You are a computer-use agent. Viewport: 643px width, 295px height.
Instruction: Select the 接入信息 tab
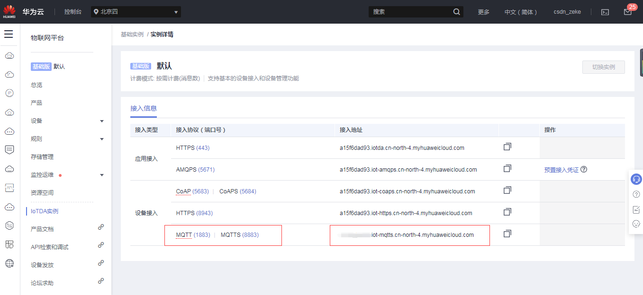pyautogui.click(x=144, y=108)
